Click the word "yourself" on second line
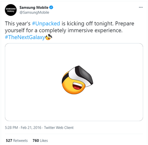 (x=15, y=30)
